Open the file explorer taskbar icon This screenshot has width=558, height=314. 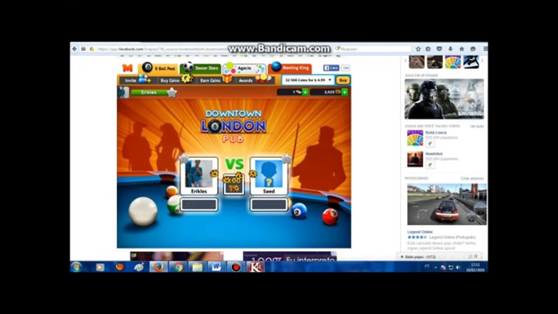coord(197,267)
